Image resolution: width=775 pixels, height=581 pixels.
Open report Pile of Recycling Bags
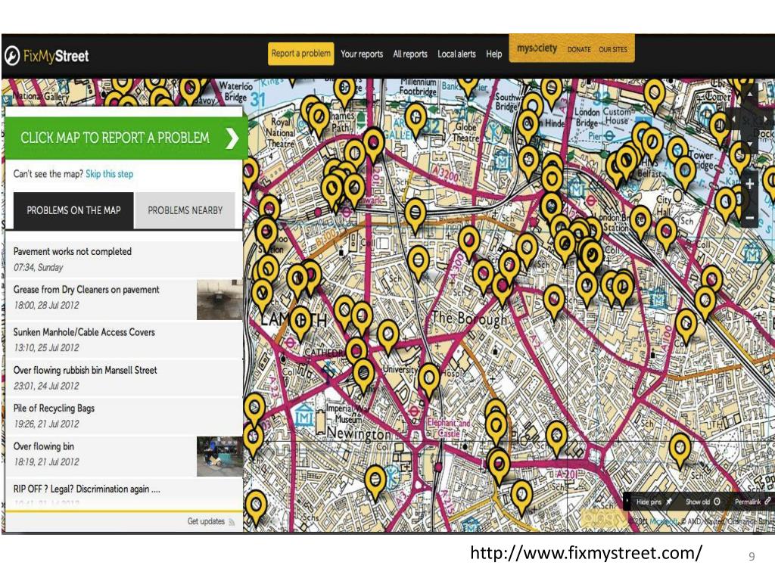[x=123, y=415]
